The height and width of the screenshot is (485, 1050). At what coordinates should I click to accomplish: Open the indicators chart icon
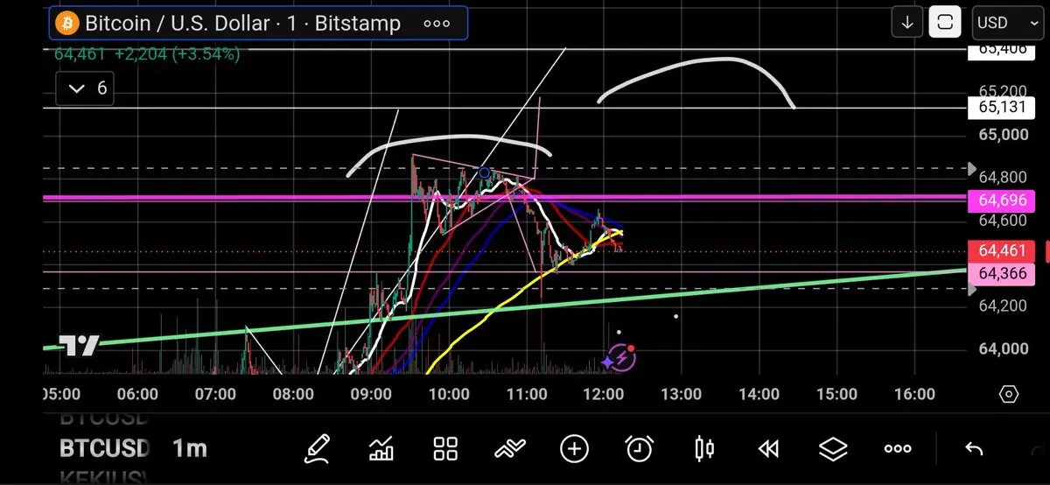381,449
